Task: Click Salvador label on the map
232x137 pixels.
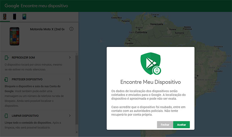Action: 218,71
